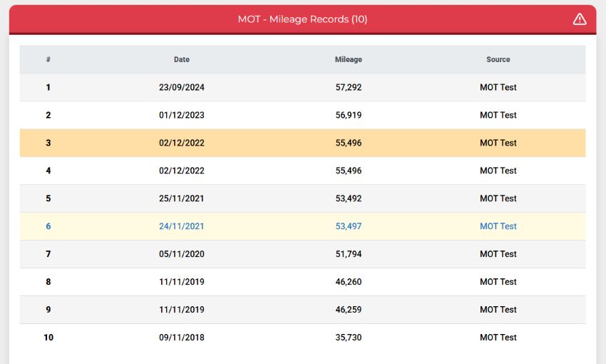
Task: Click mileage value 46,259
Action: (x=349, y=310)
